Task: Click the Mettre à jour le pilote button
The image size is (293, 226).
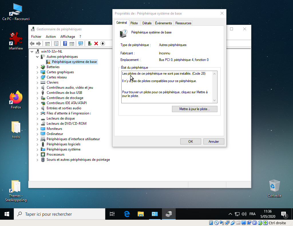Action: 195,109
